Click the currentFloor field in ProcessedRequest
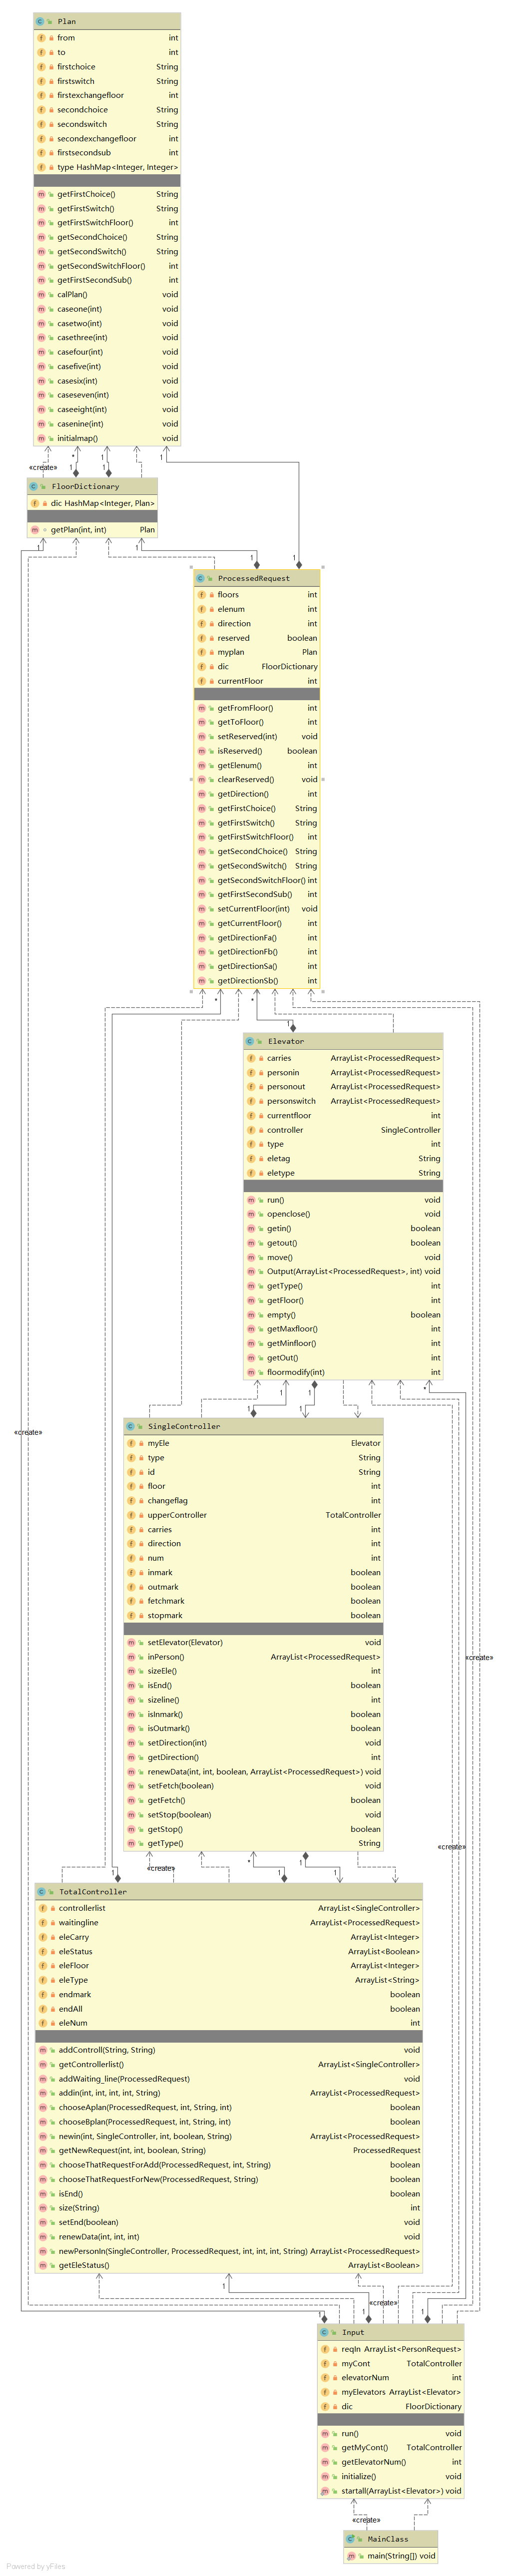 click(x=257, y=681)
